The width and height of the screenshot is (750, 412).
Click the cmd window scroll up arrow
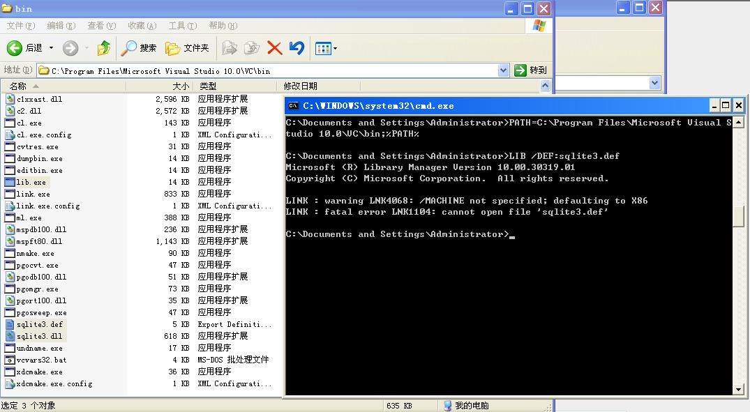739,123
